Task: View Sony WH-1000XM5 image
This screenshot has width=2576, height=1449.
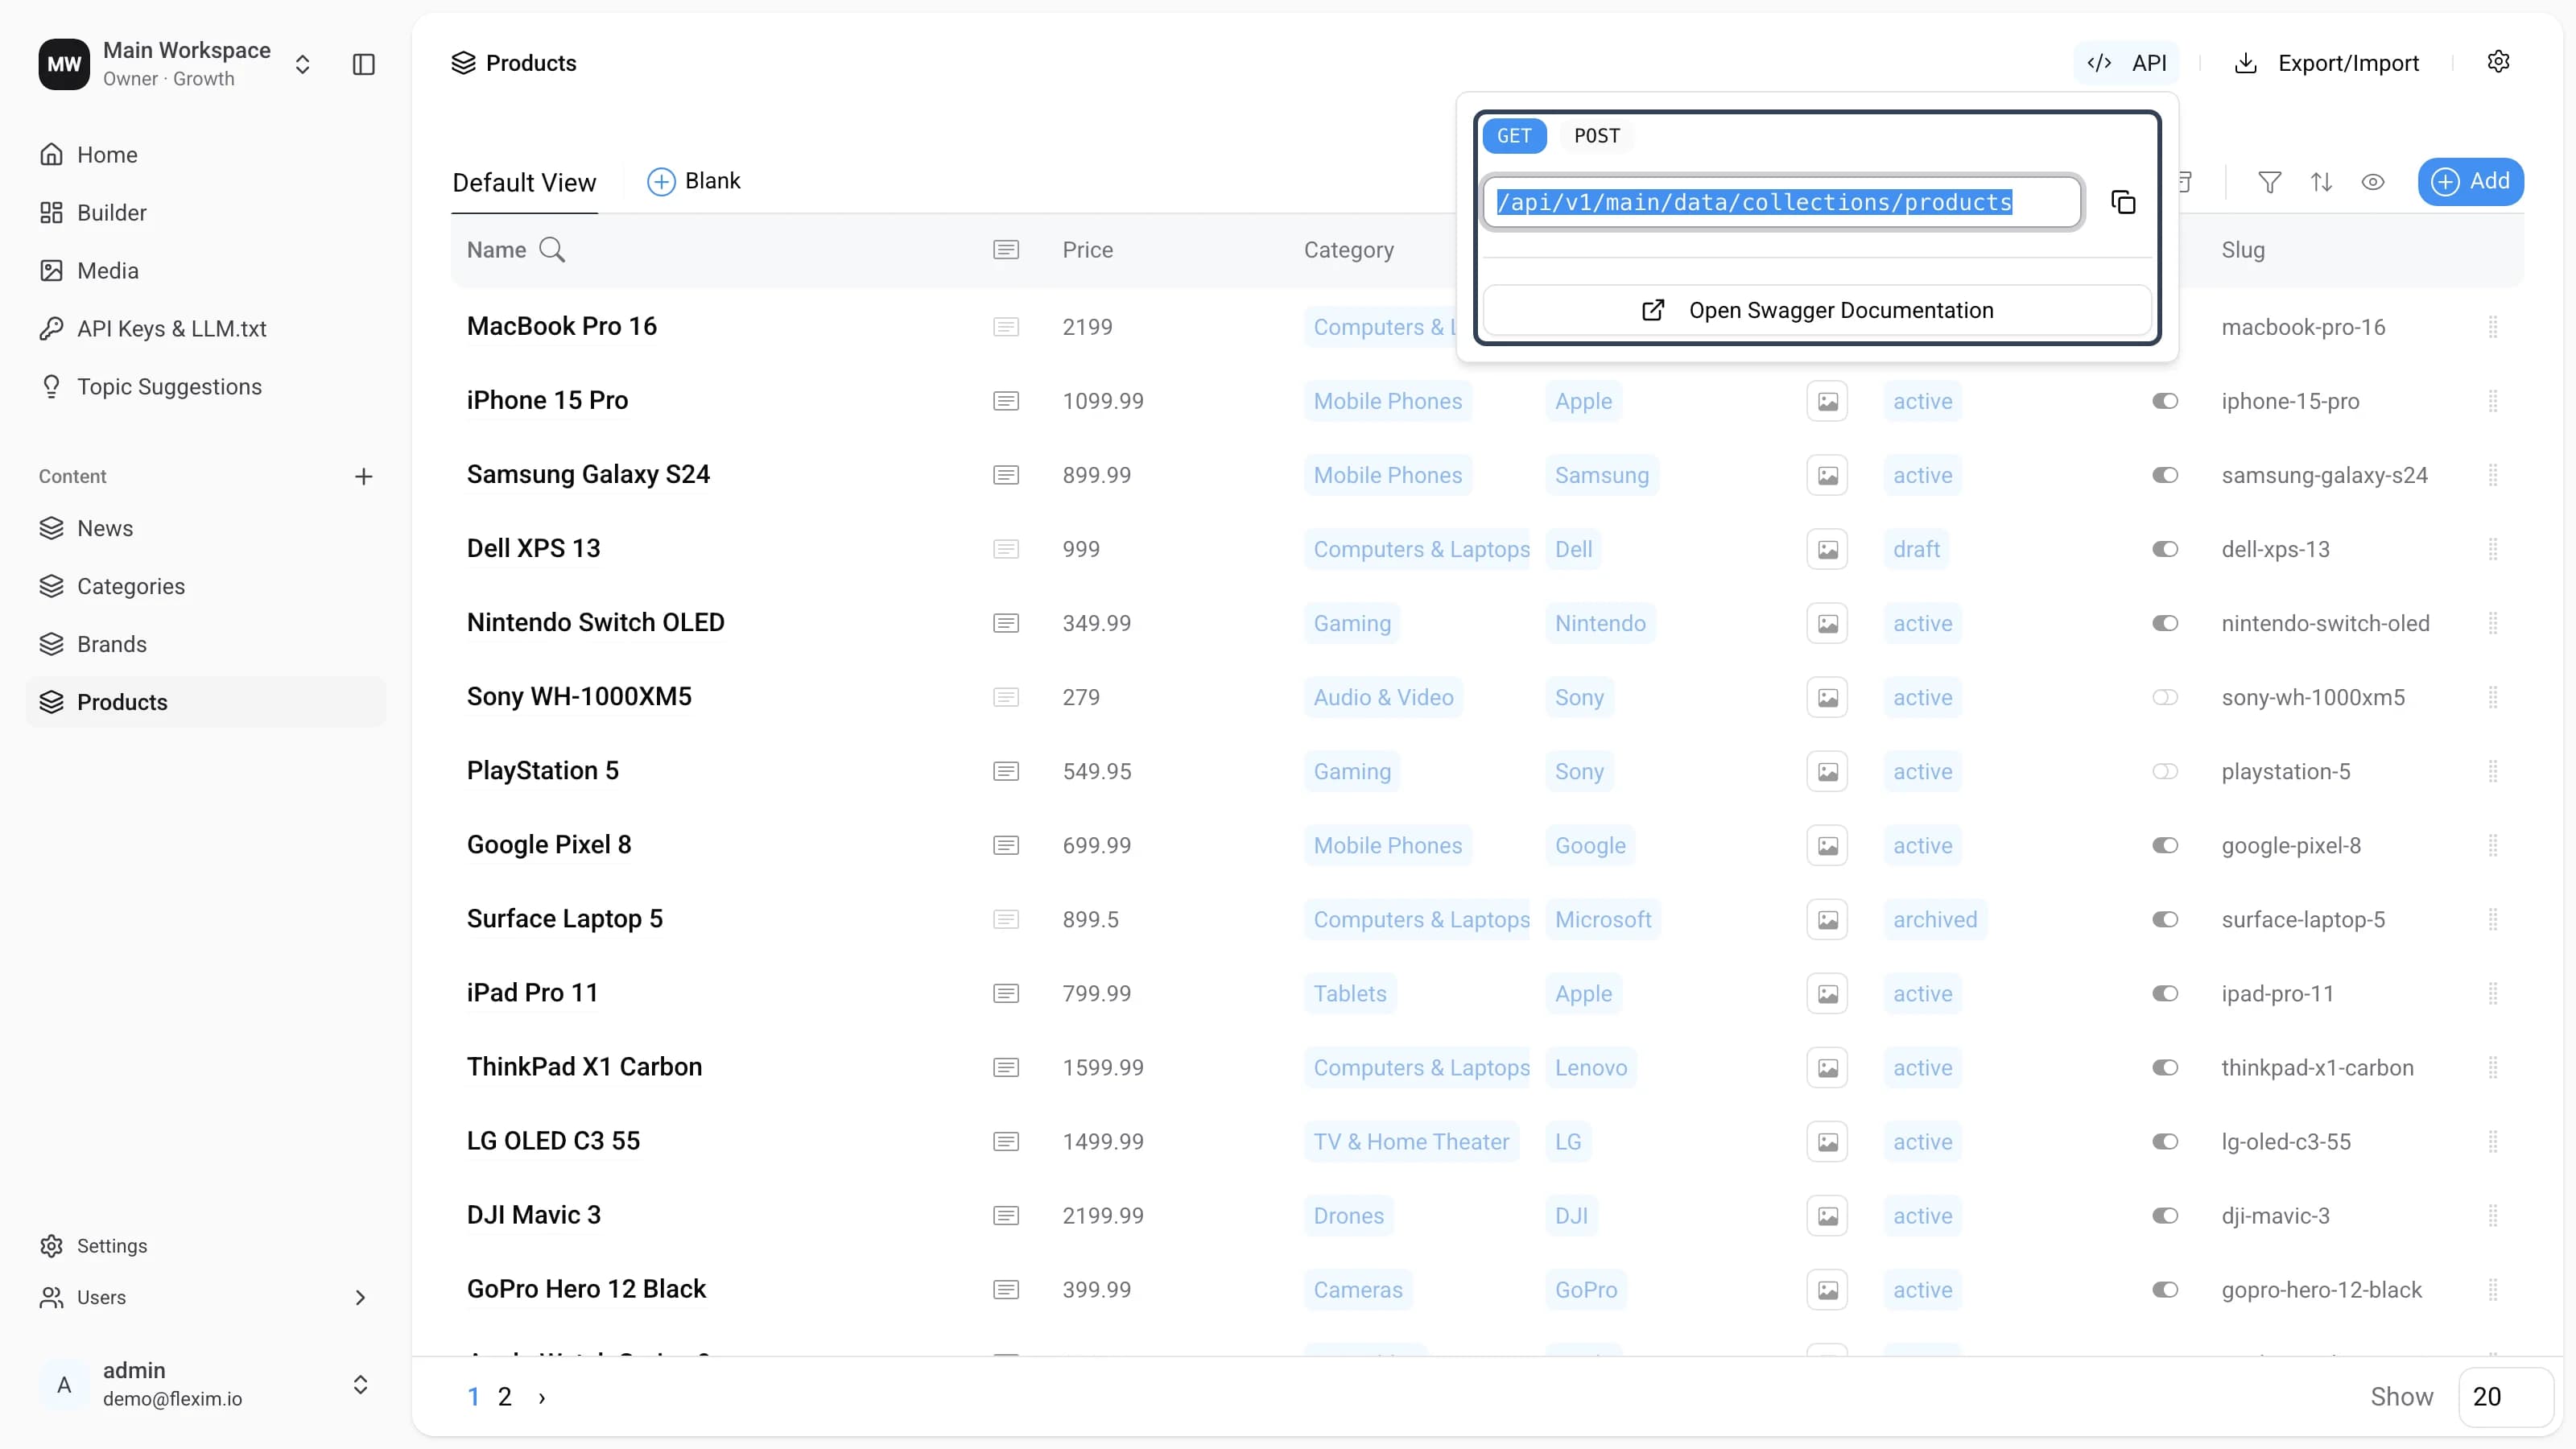Action: 1827,697
